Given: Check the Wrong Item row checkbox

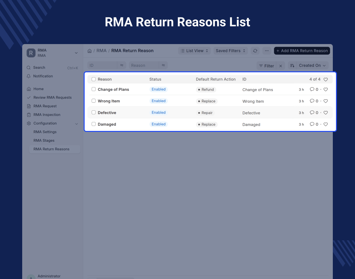Looking at the screenshot, I should pyautogui.click(x=94, y=101).
